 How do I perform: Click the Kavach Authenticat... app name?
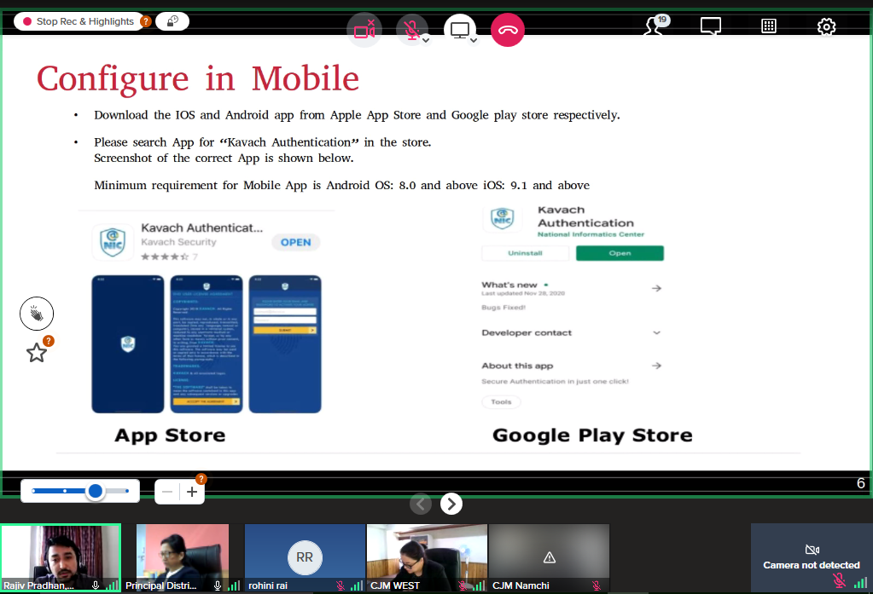tap(201, 228)
